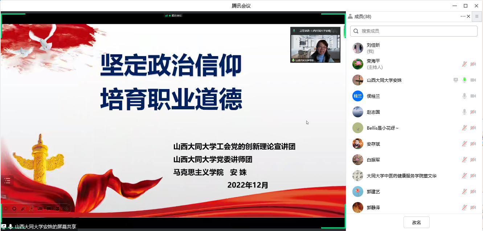The image size is (483, 231).
Task: Open the members panel more options (···)
Action: click(463, 16)
